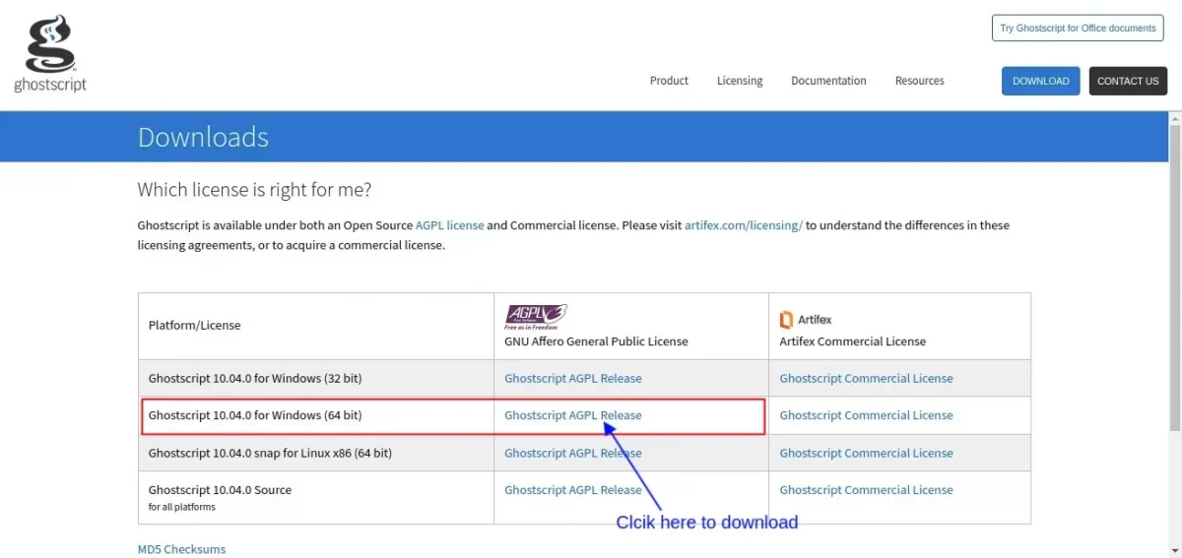Screen dimensions: 1182x558
Task: Download AGPL Release for Linux snap
Action: (x=572, y=453)
